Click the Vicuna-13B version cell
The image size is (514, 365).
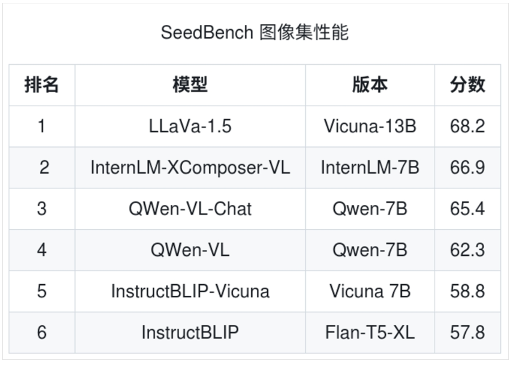pos(370,126)
